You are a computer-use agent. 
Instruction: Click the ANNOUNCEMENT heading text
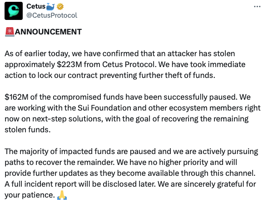click(48, 32)
